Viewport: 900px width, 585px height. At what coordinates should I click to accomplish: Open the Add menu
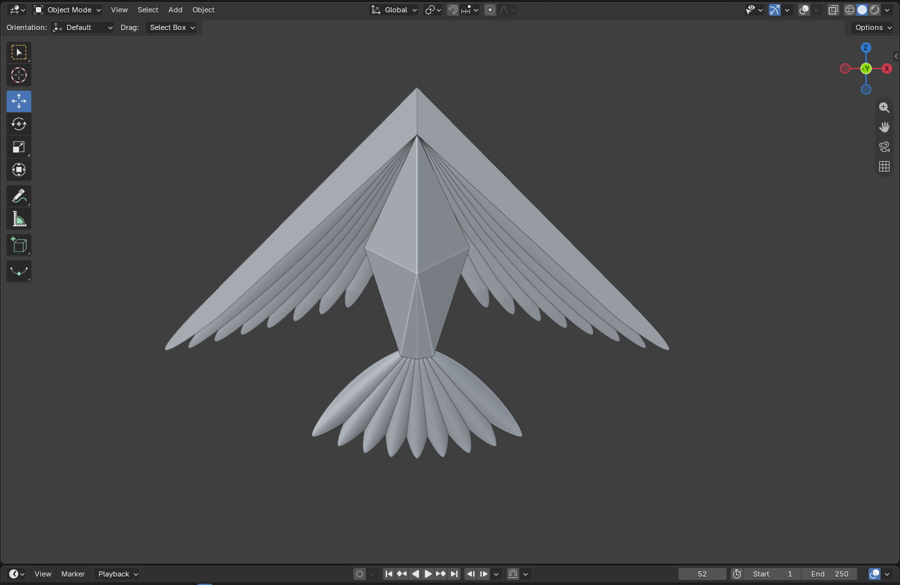click(x=176, y=10)
